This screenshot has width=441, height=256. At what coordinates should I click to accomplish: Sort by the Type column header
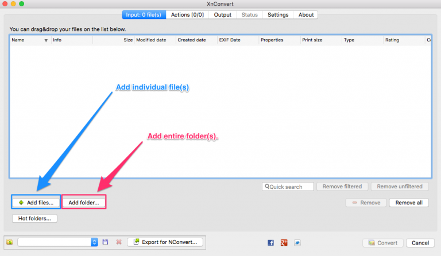362,40
